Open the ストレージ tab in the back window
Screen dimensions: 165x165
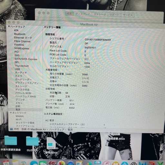100,15
